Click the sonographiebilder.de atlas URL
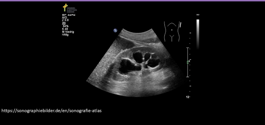 tap(52, 111)
